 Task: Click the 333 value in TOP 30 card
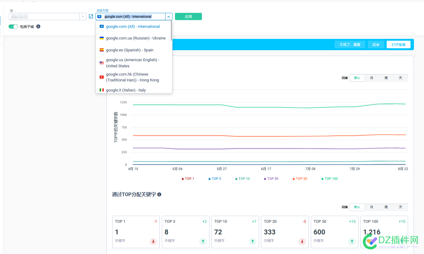click(x=270, y=232)
